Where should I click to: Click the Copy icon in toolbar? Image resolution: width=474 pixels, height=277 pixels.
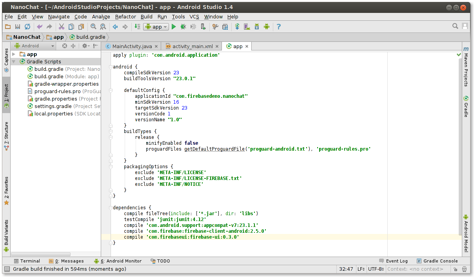(71, 27)
